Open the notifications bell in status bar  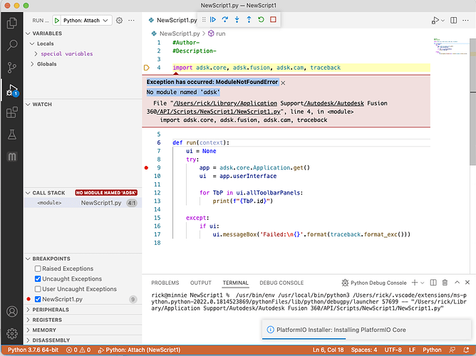tap(466, 350)
